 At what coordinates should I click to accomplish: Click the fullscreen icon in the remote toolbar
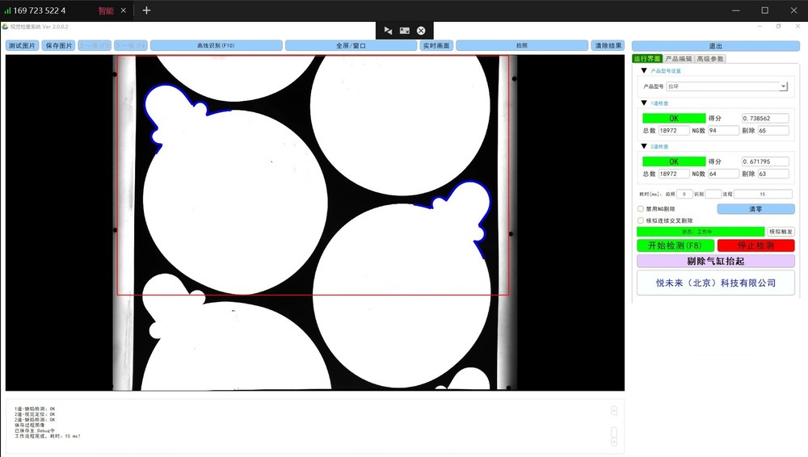pyautogui.click(x=405, y=31)
